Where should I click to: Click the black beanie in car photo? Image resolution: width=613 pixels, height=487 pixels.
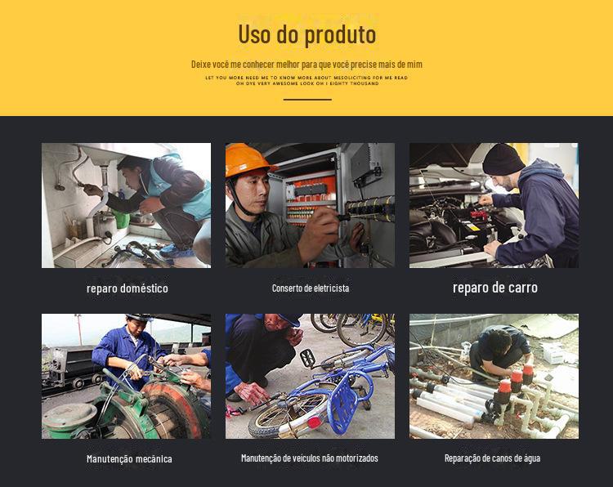tap(503, 159)
